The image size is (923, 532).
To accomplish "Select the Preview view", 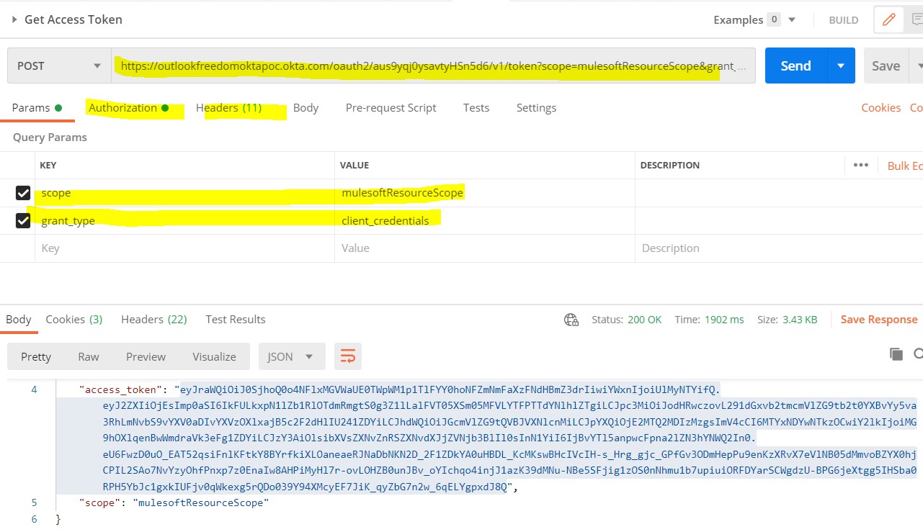I will [146, 356].
